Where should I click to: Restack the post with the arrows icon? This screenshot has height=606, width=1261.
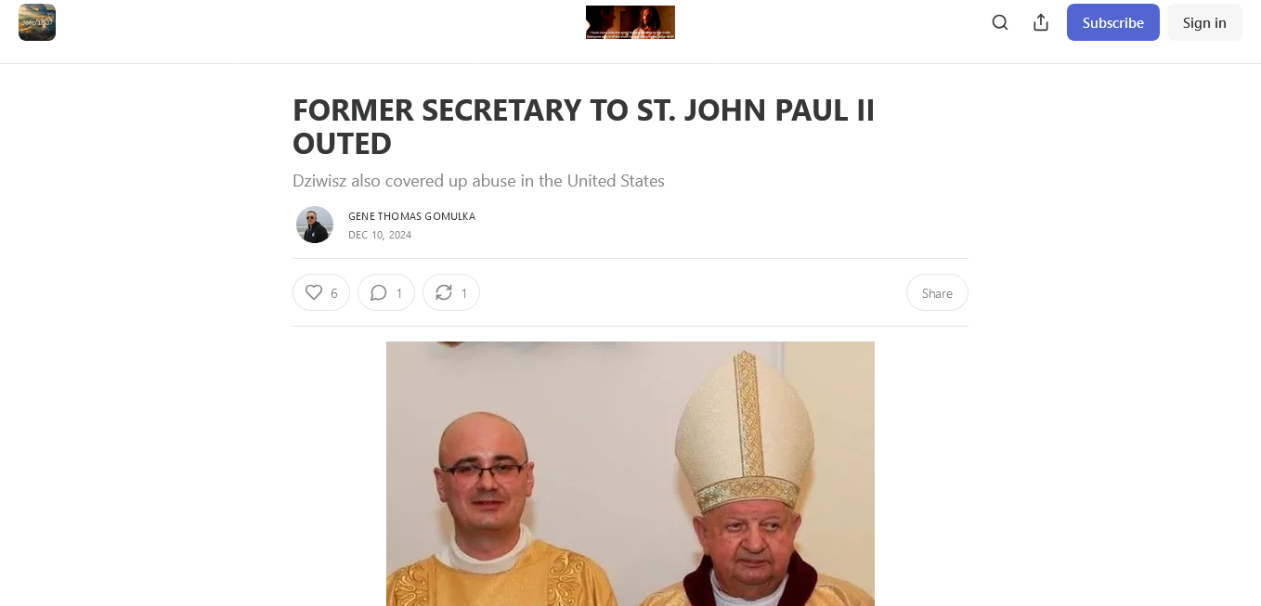pyautogui.click(x=444, y=292)
